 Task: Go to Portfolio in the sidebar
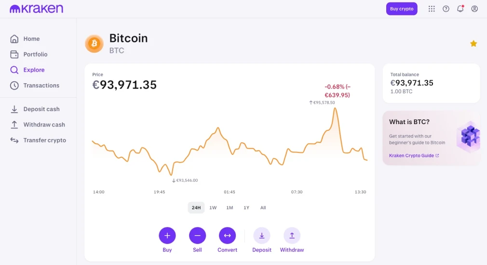coord(35,54)
